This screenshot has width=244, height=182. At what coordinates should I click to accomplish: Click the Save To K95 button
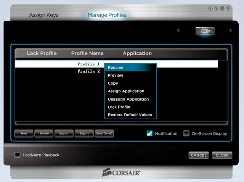pyautogui.click(x=104, y=133)
